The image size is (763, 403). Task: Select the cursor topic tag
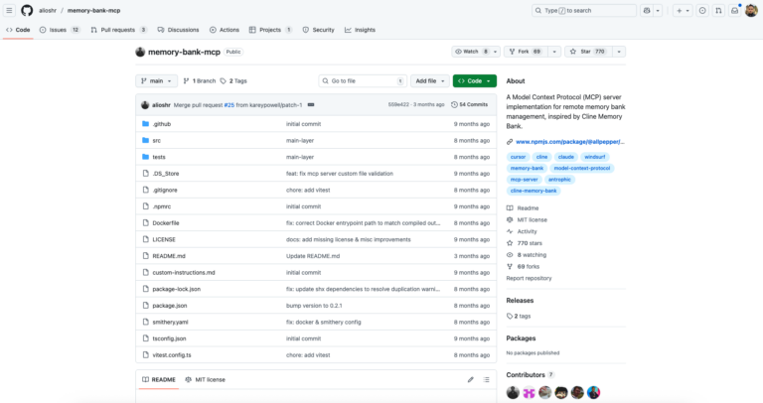click(x=518, y=157)
